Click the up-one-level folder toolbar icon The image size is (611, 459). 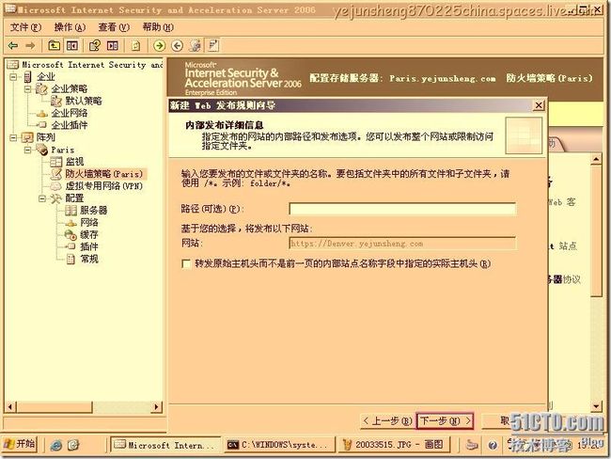[54, 46]
